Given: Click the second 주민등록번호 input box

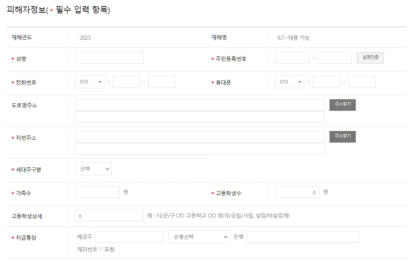Looking at the screenshot, I should pos(334,57).
